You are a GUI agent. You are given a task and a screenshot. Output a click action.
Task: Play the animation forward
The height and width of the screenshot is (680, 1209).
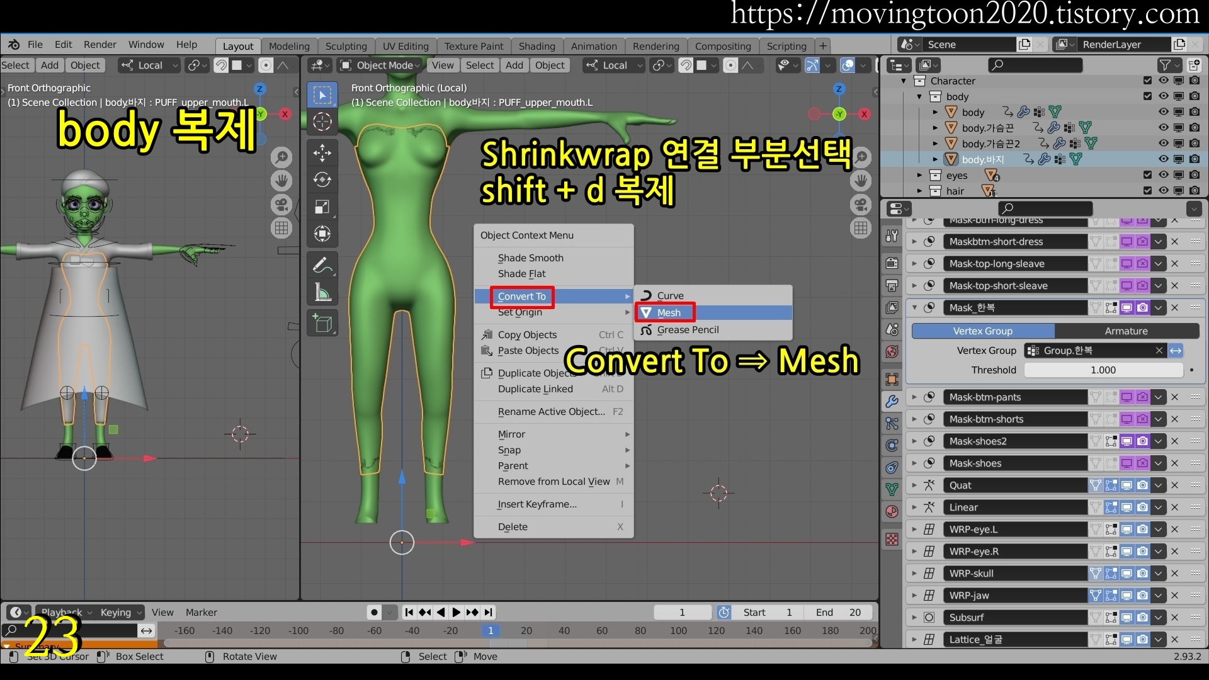(457, 612)
